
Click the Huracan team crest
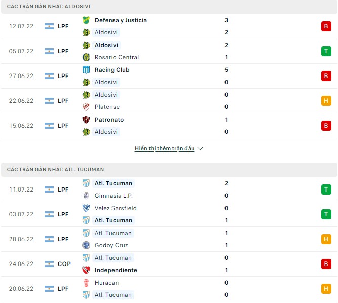[x=86, y=283]
